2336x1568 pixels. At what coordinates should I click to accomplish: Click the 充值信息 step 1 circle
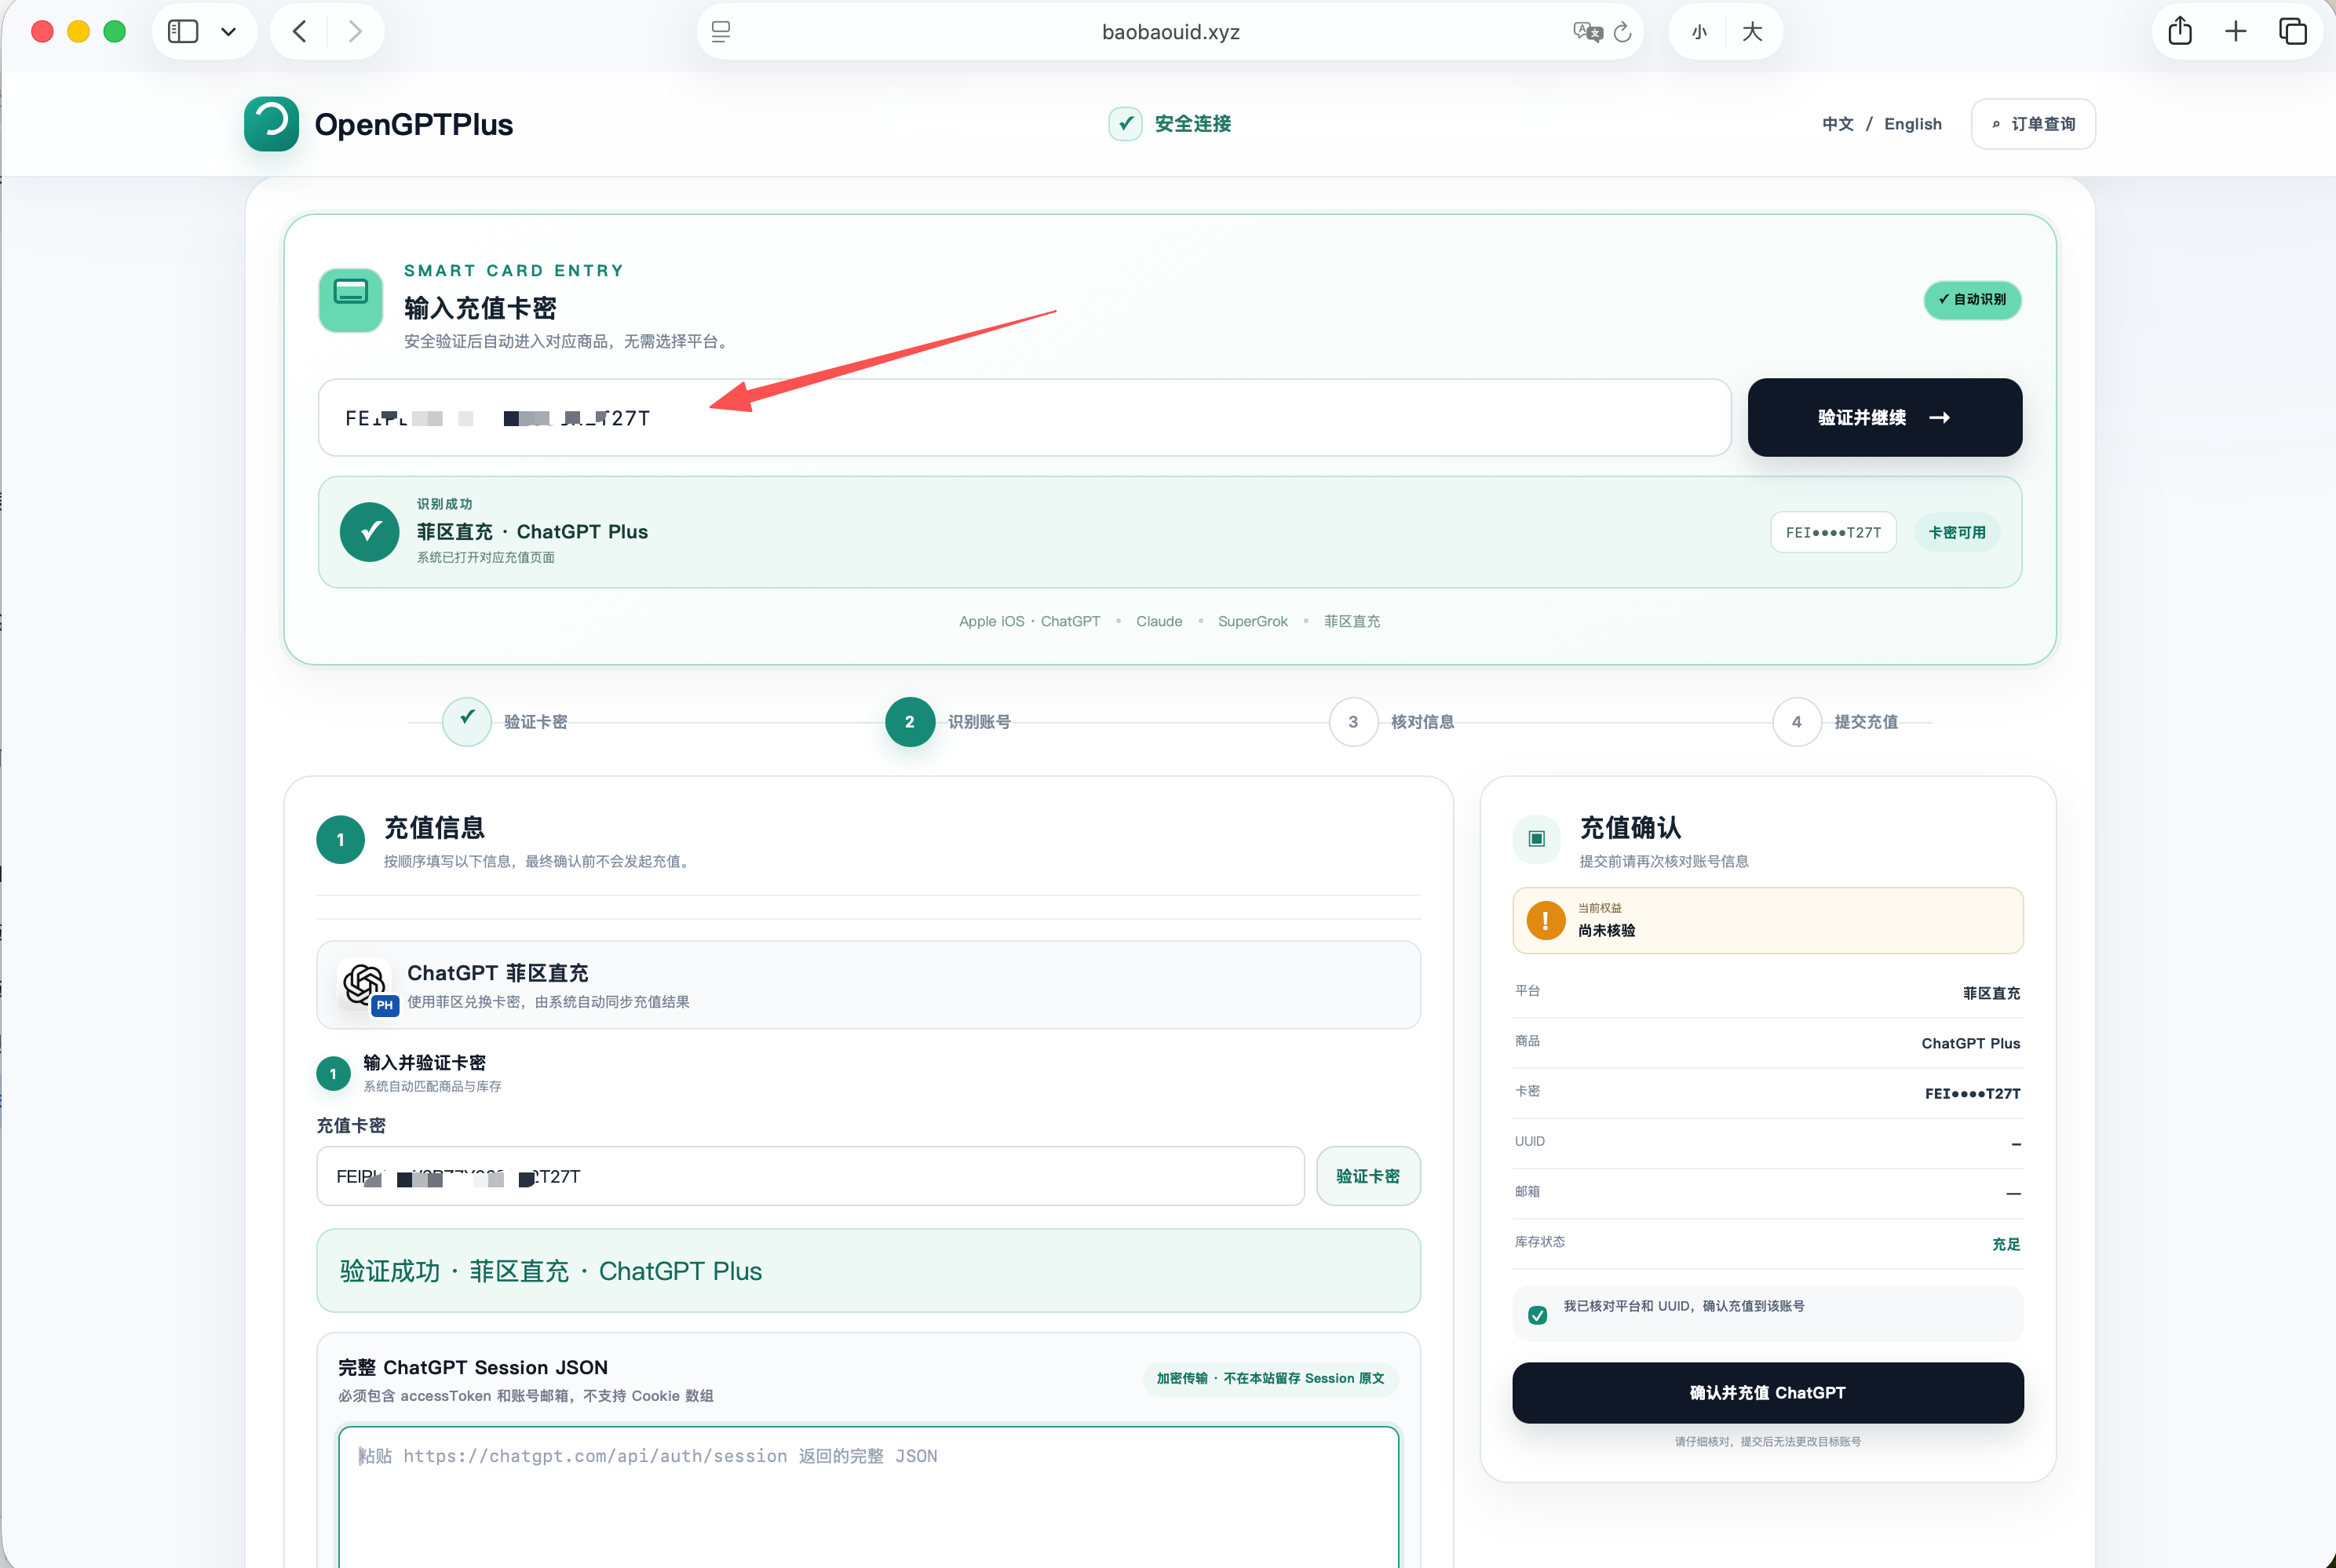click(340, 840)
